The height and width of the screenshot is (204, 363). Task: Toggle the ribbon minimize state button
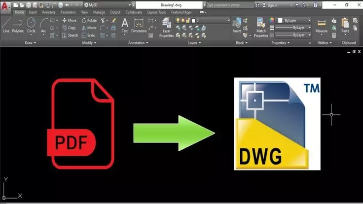[202, 12]
